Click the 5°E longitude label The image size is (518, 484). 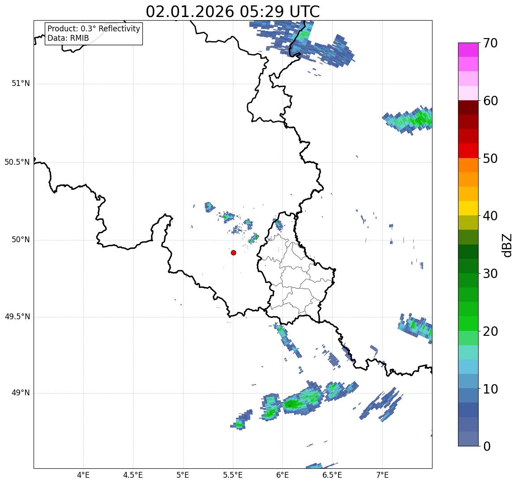[x=183, y=475]
